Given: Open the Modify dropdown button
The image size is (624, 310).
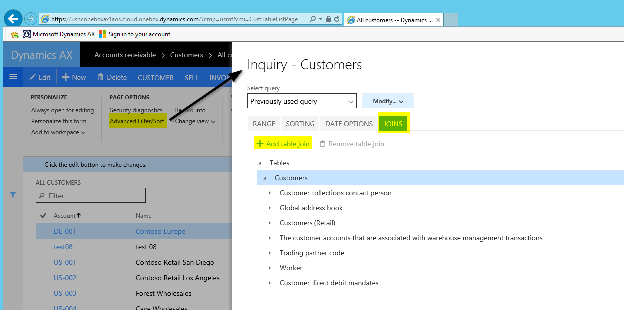Looking at the screenshot, I should [x=388, y=101].
